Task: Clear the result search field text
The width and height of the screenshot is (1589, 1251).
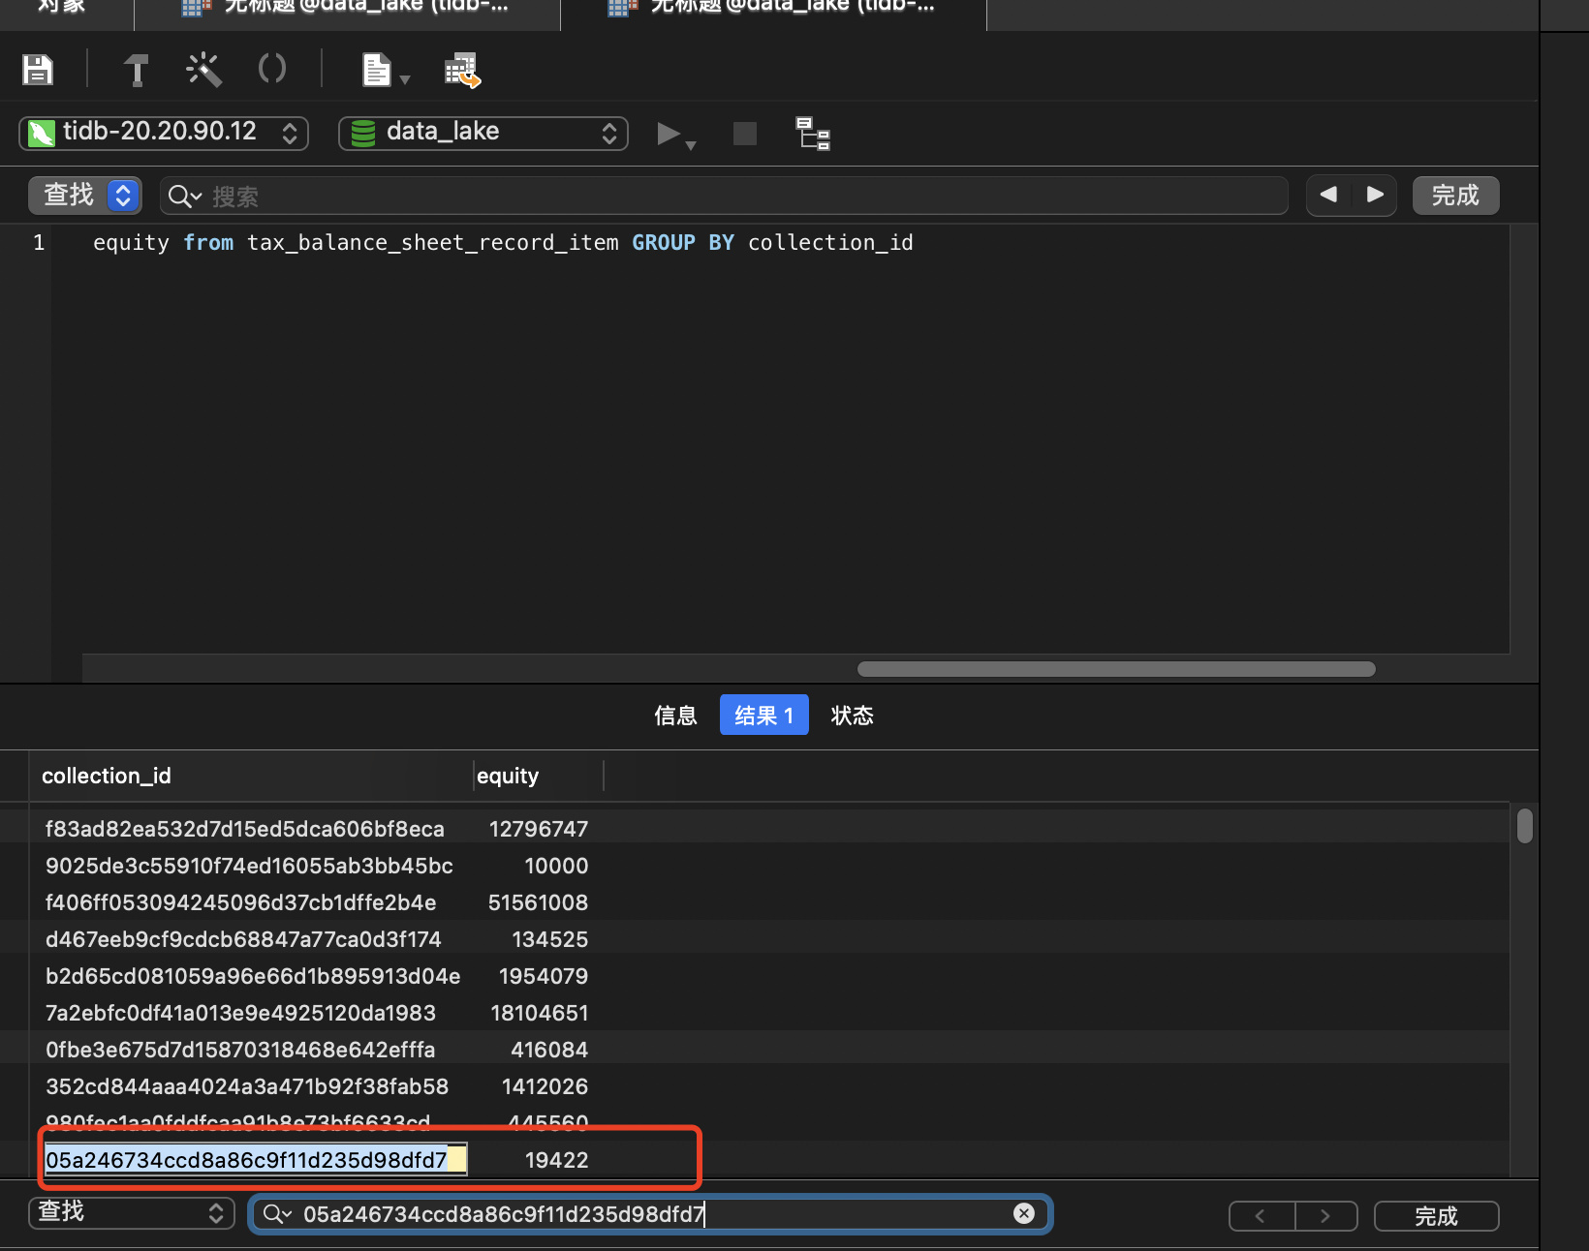Action: pos(1024,1213)
